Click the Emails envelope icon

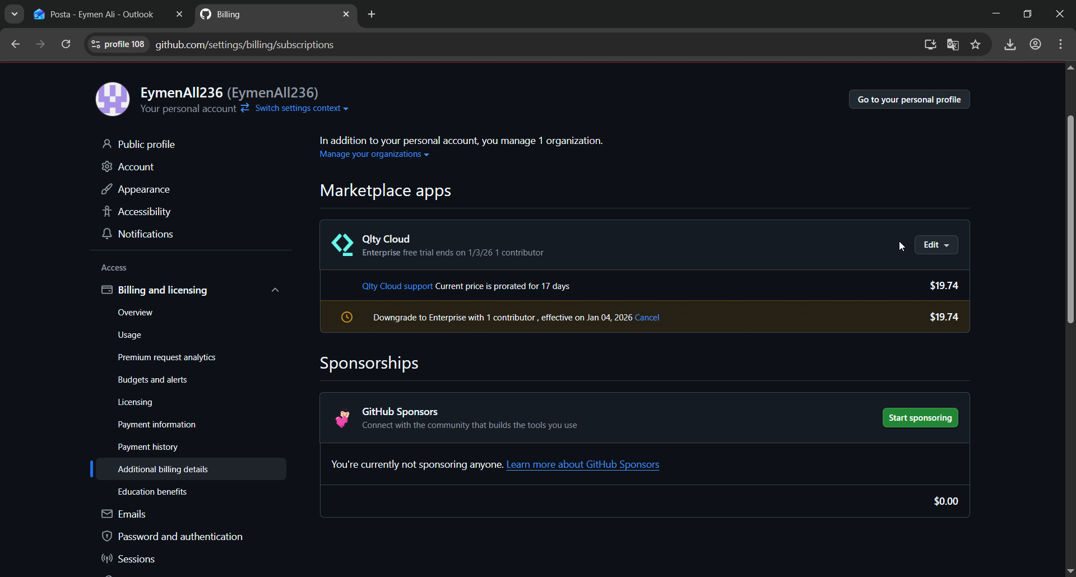point(107,514)
